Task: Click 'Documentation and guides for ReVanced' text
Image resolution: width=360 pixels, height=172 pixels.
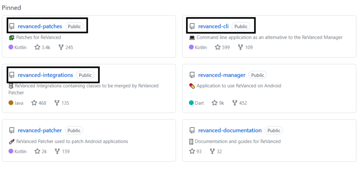Action: [x=238, y=142]
